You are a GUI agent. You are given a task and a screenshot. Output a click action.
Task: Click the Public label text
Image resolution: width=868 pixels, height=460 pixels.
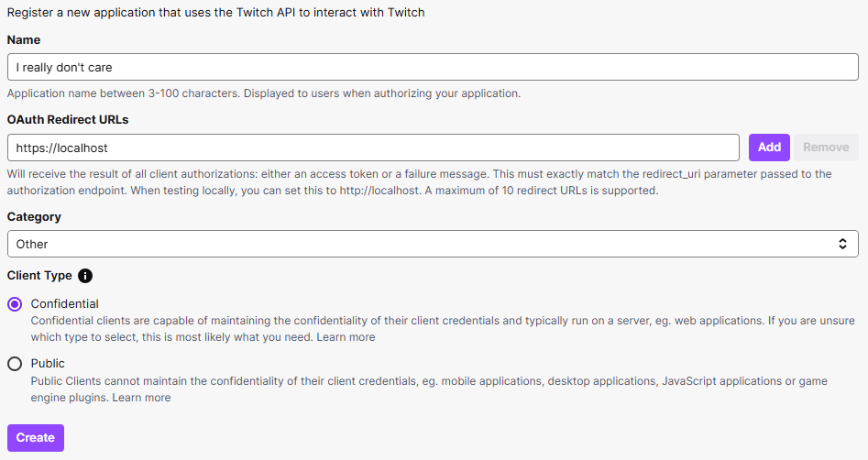[x=48, y=364]
